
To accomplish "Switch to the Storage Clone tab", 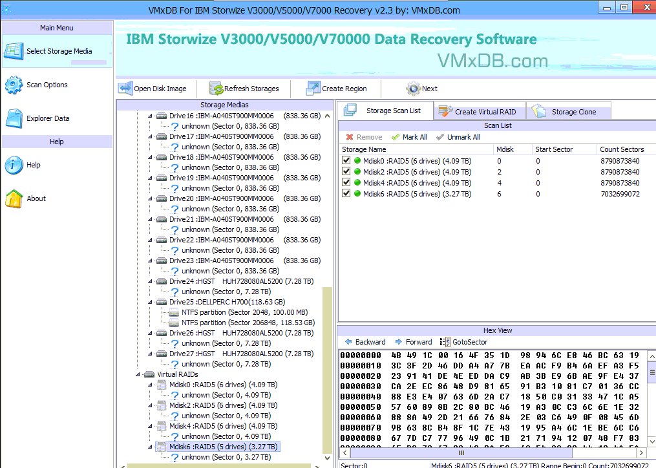I will tap(569, 111).
